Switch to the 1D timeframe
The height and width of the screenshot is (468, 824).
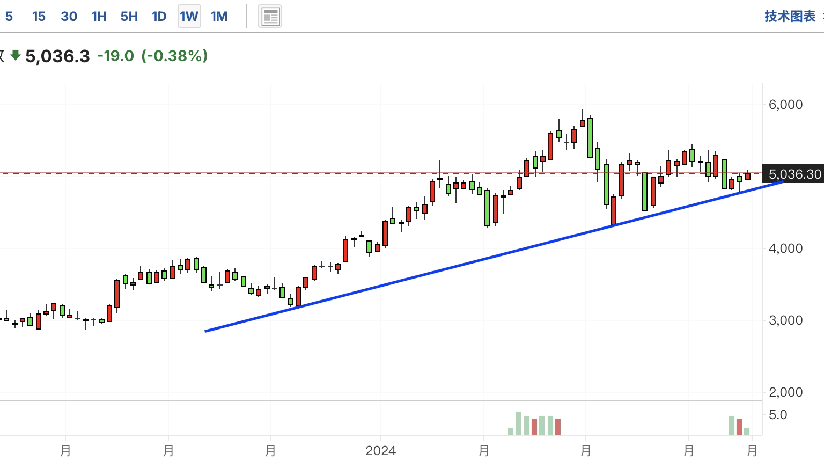(x=159, y=17)
